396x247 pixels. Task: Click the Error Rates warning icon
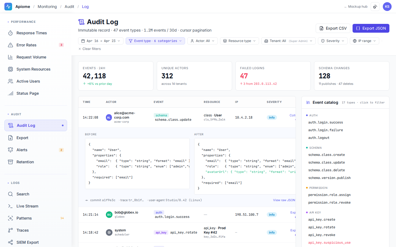tap(10, 45)
